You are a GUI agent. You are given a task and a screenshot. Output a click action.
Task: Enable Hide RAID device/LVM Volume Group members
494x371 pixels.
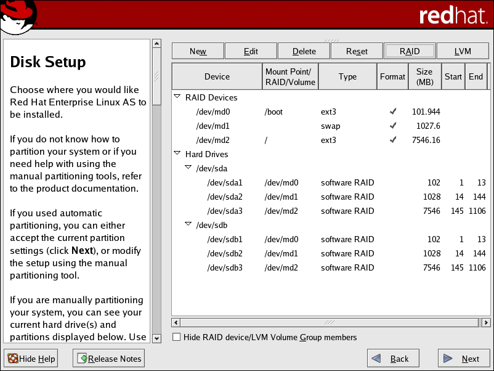[x=176, y=337]
